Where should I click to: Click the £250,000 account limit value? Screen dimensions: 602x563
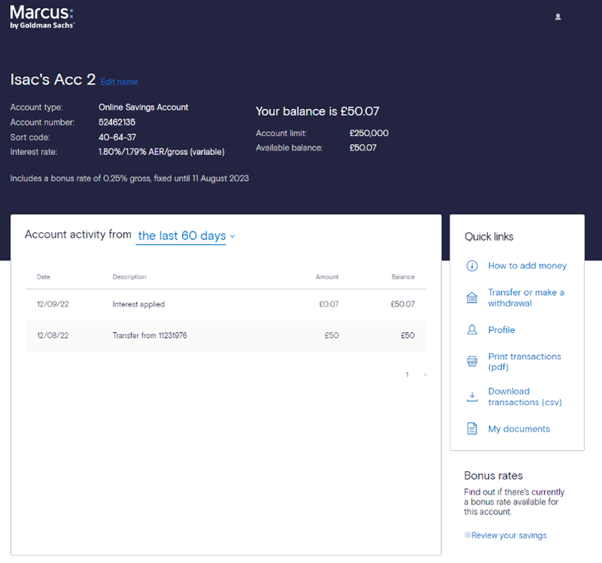tap(369, 133)
